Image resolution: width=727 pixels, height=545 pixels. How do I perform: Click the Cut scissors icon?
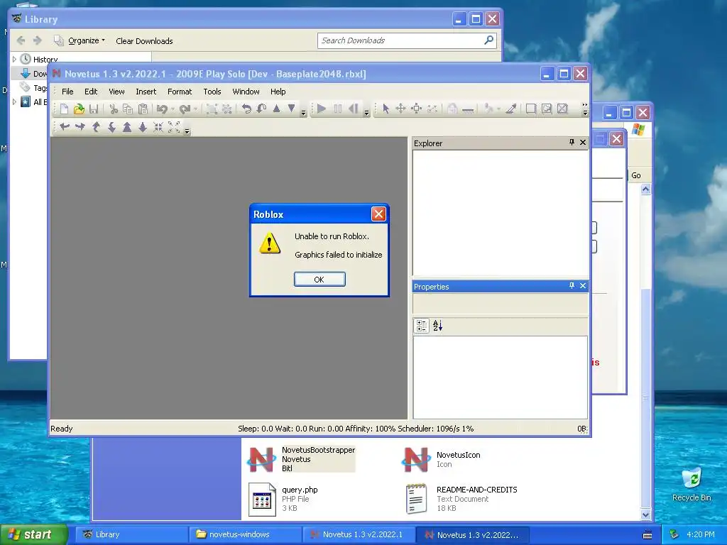pyautogui.click(x=113, y=109)
